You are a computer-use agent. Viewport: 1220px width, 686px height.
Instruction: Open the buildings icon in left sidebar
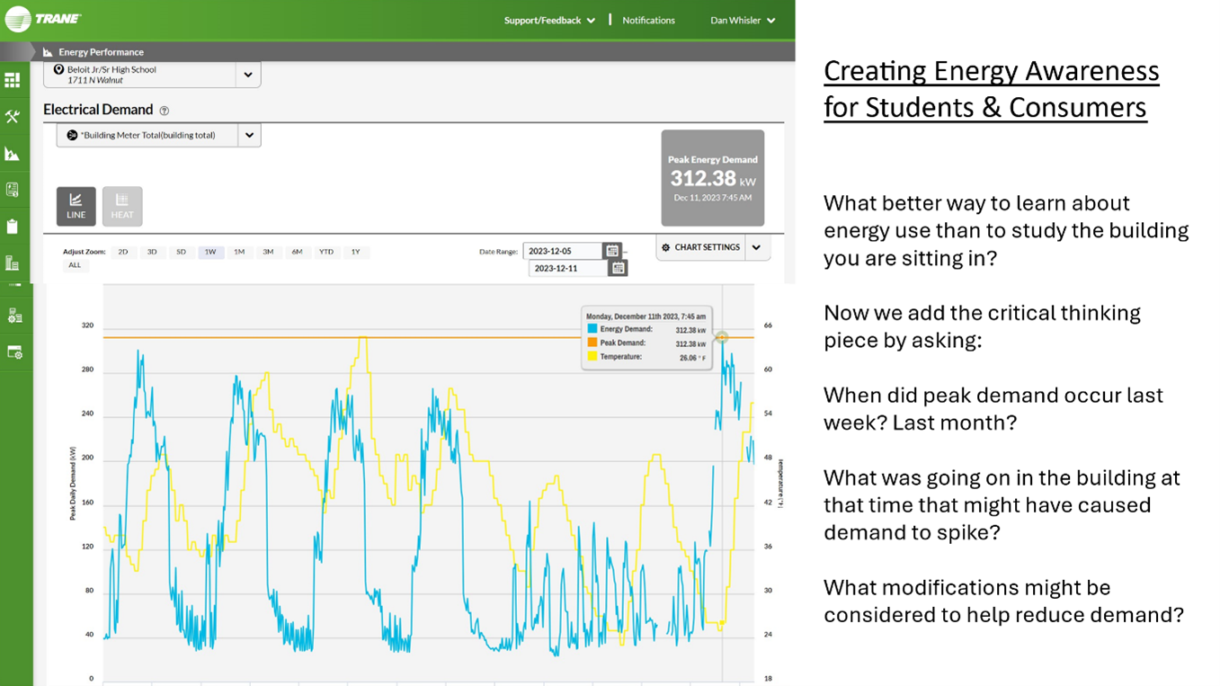tap(13, 263)
